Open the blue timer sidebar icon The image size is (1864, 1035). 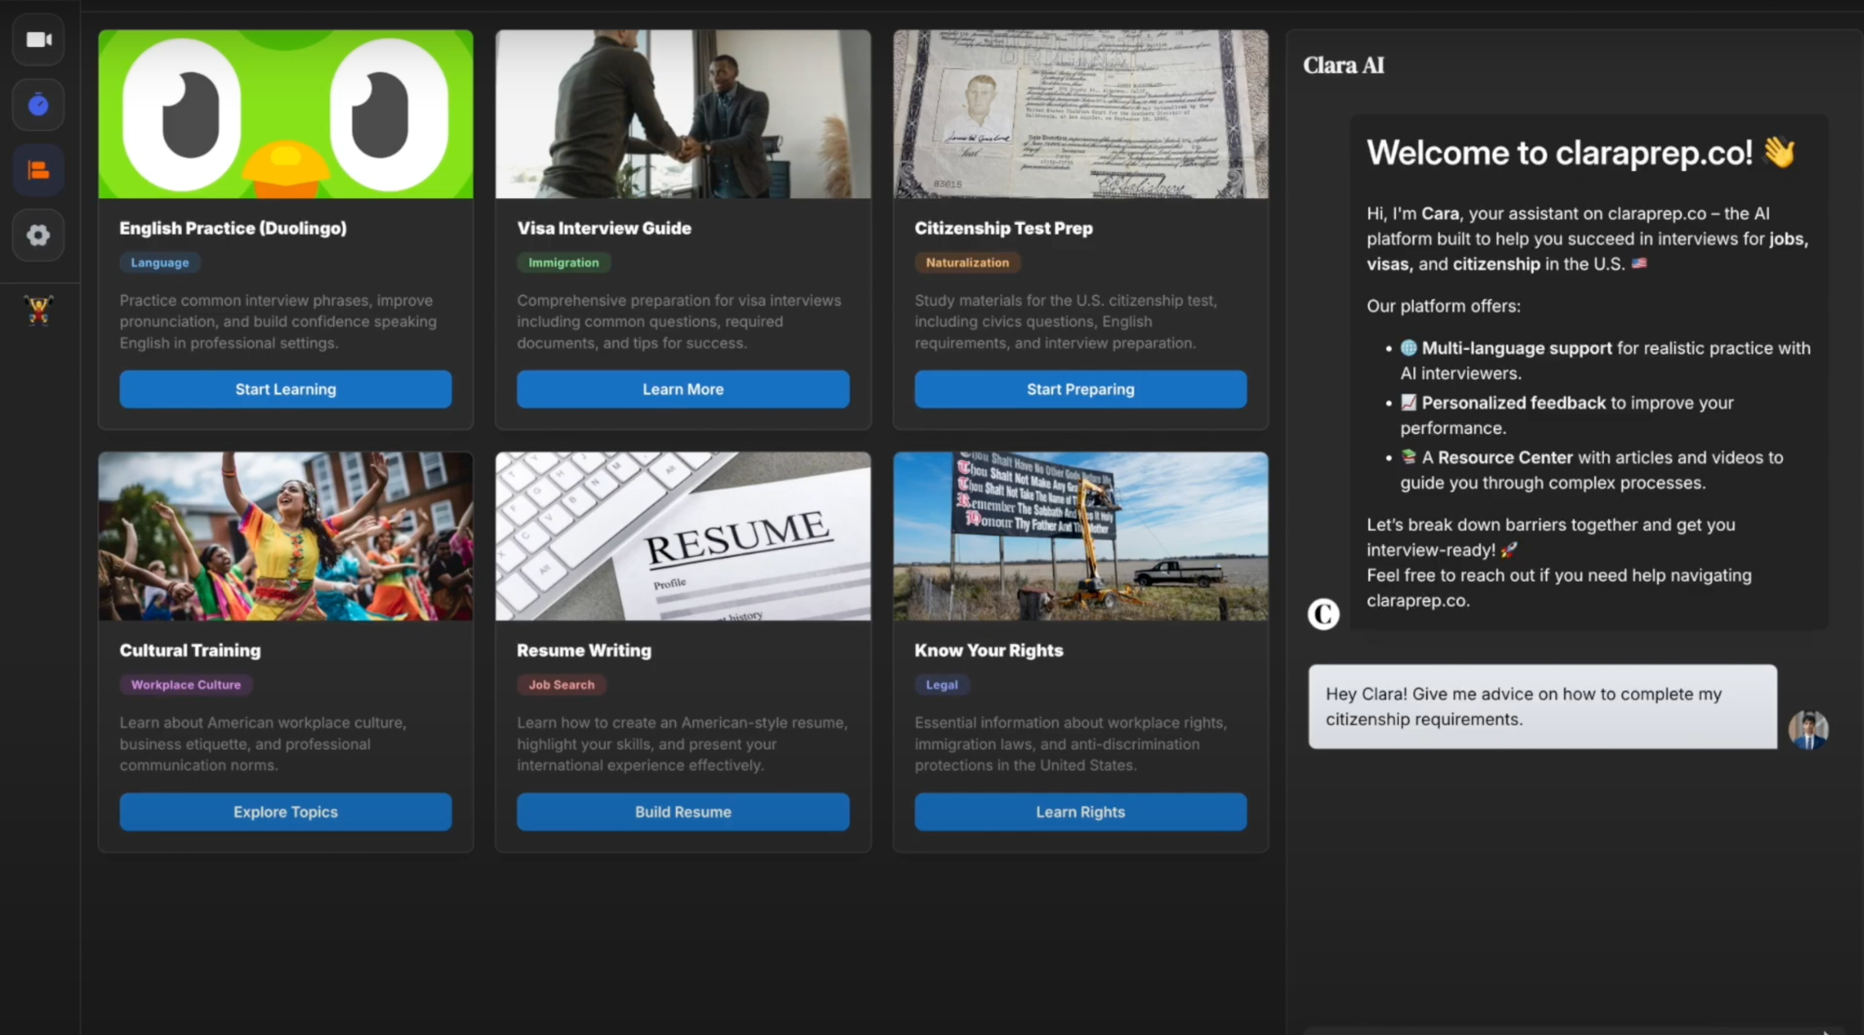point(38,106)
